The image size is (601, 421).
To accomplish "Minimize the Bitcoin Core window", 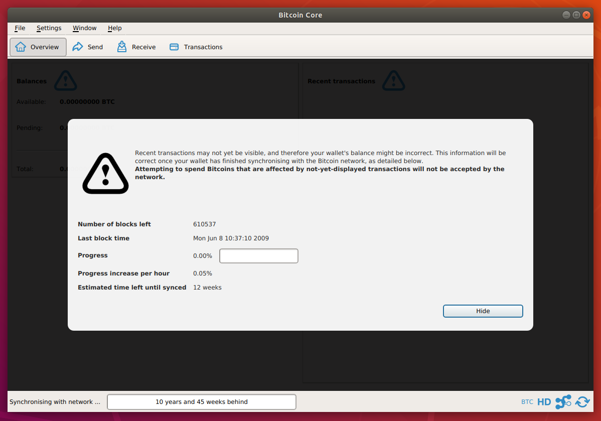I will pos(566,15).
